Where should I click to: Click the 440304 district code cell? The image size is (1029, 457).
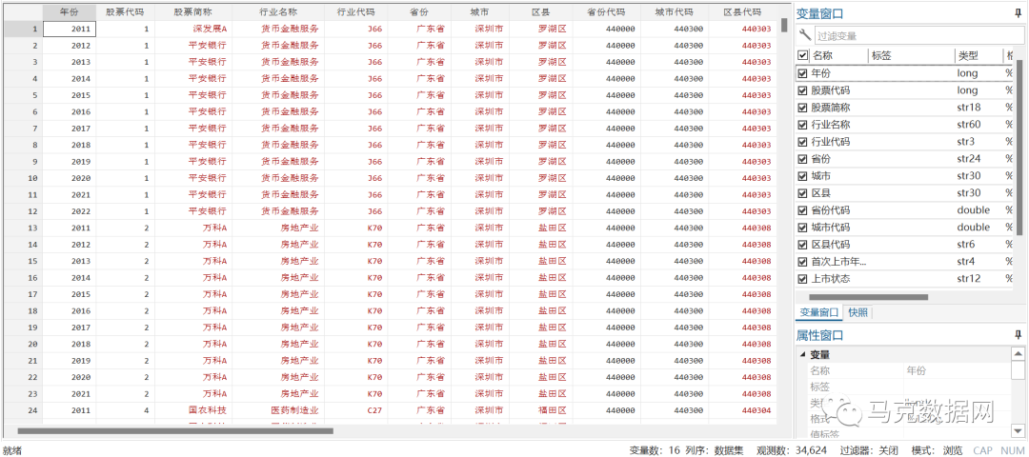click(x=743, y=409)
